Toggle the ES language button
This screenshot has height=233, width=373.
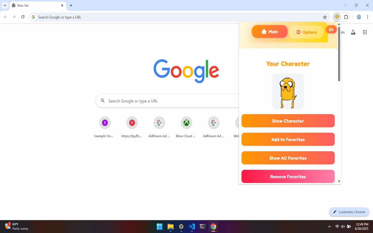click(331, 30)
